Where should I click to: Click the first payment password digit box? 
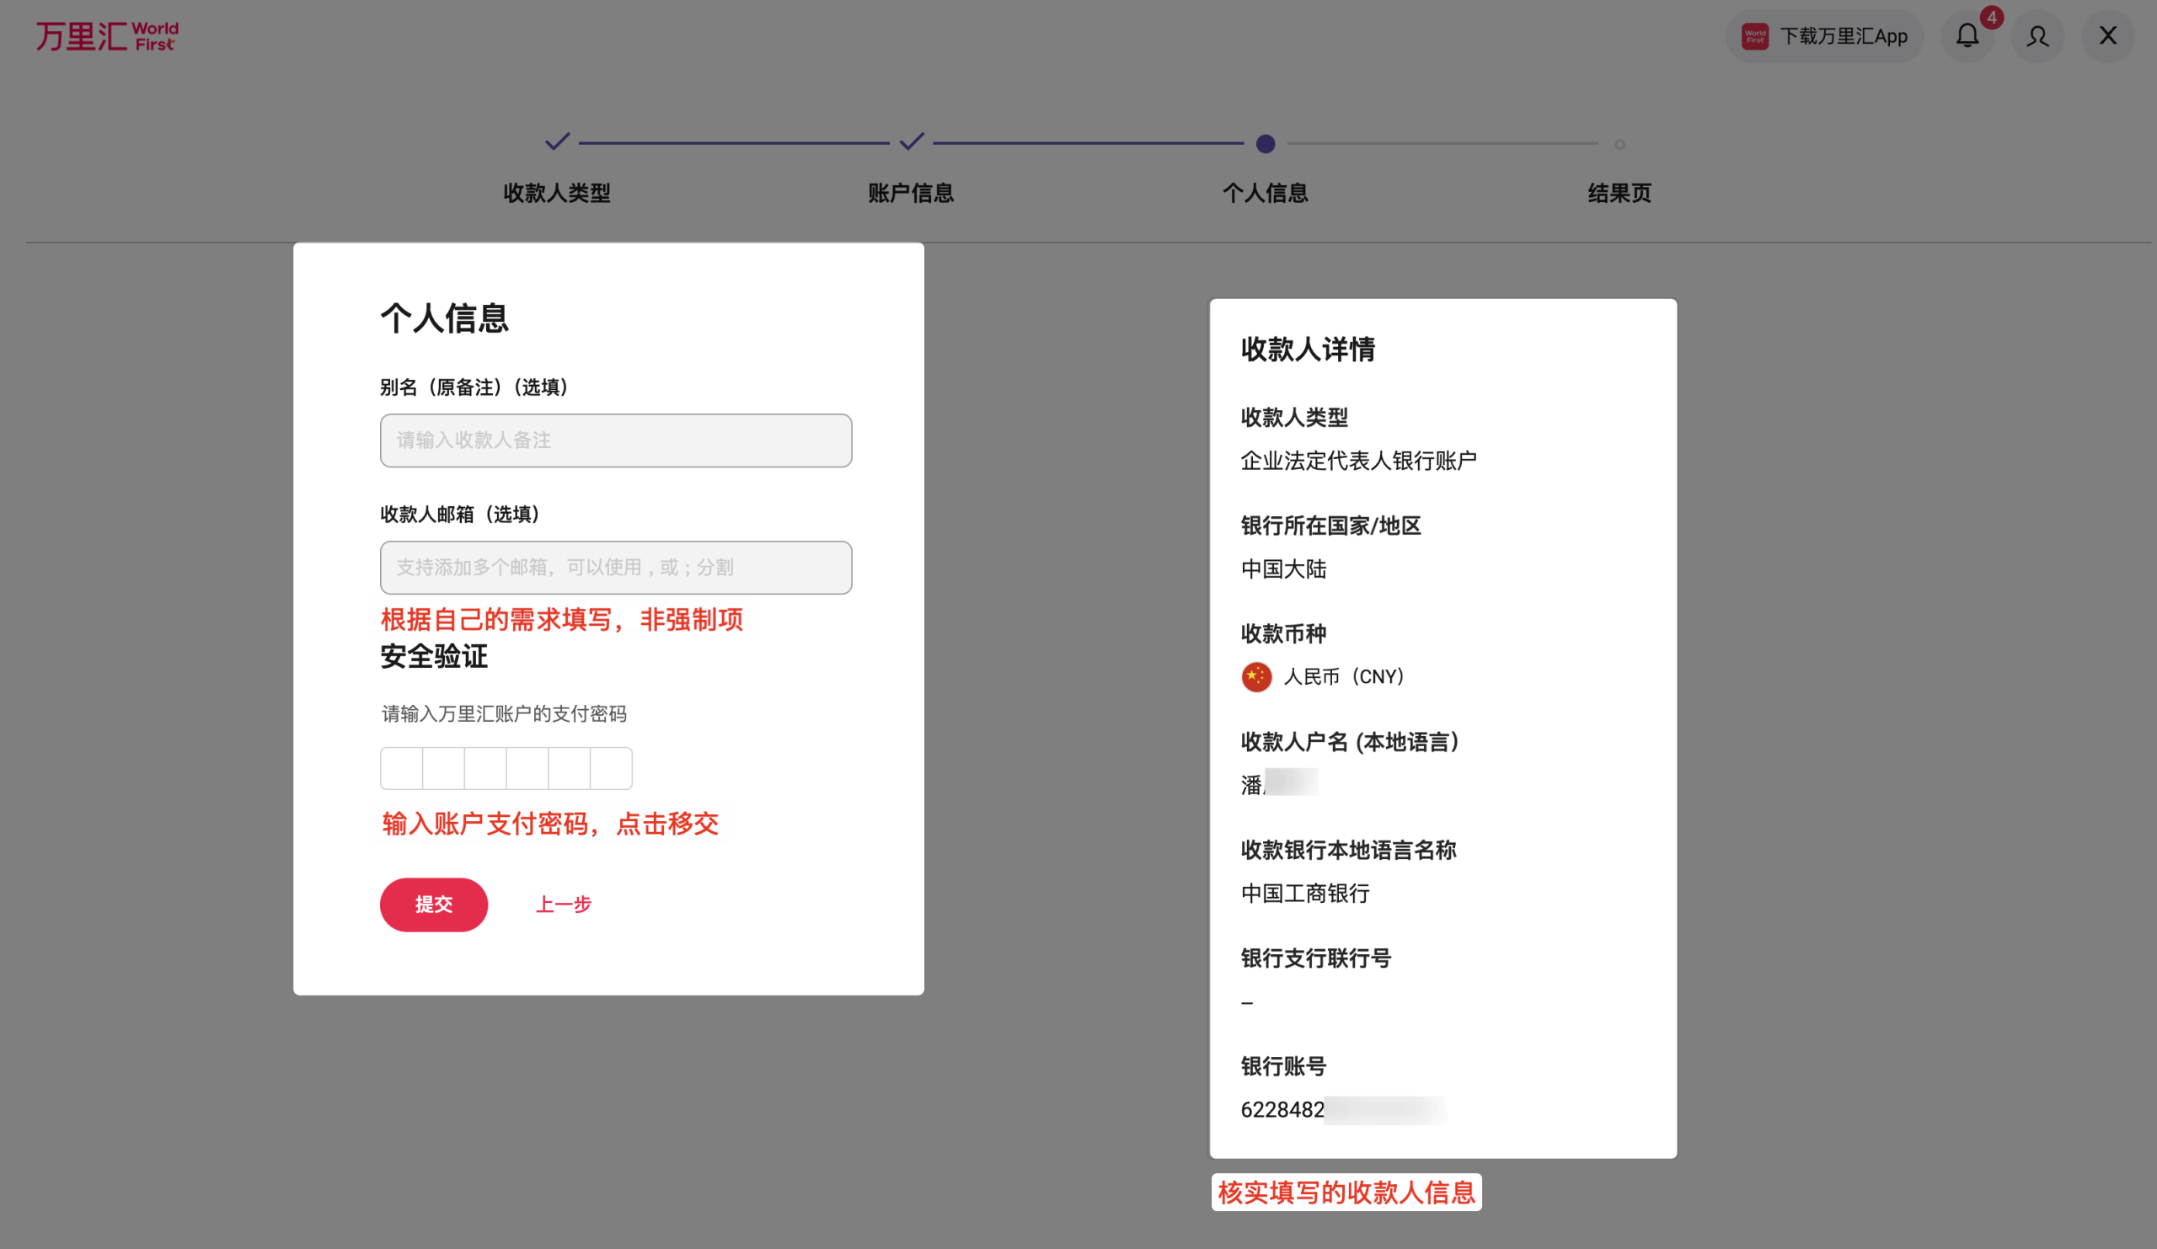tap(401, 767)
